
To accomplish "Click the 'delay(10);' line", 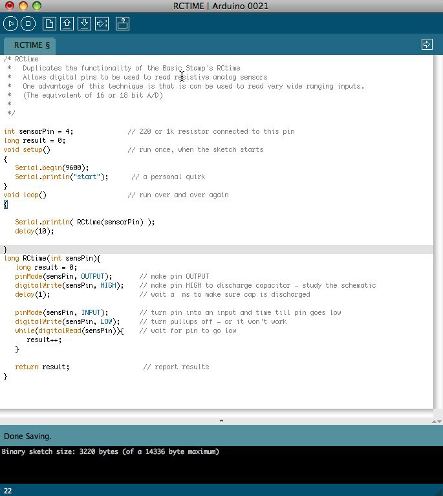I will 34,232.
